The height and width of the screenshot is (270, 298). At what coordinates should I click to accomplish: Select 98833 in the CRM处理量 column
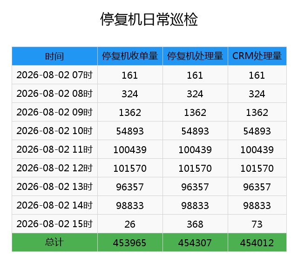coord(257,205)
